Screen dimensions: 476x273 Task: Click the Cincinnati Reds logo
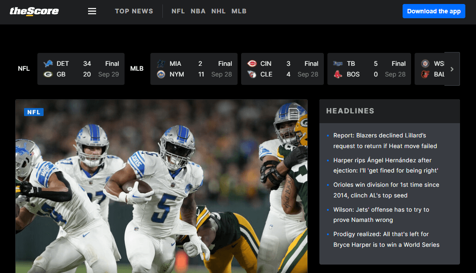tap(252, 64)
